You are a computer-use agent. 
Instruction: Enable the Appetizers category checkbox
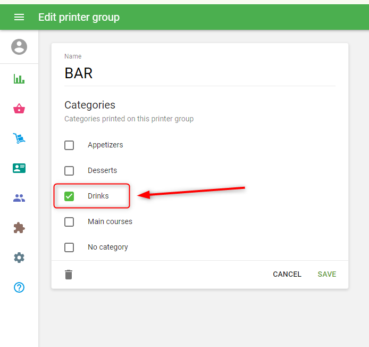click(x=69, y=145)
